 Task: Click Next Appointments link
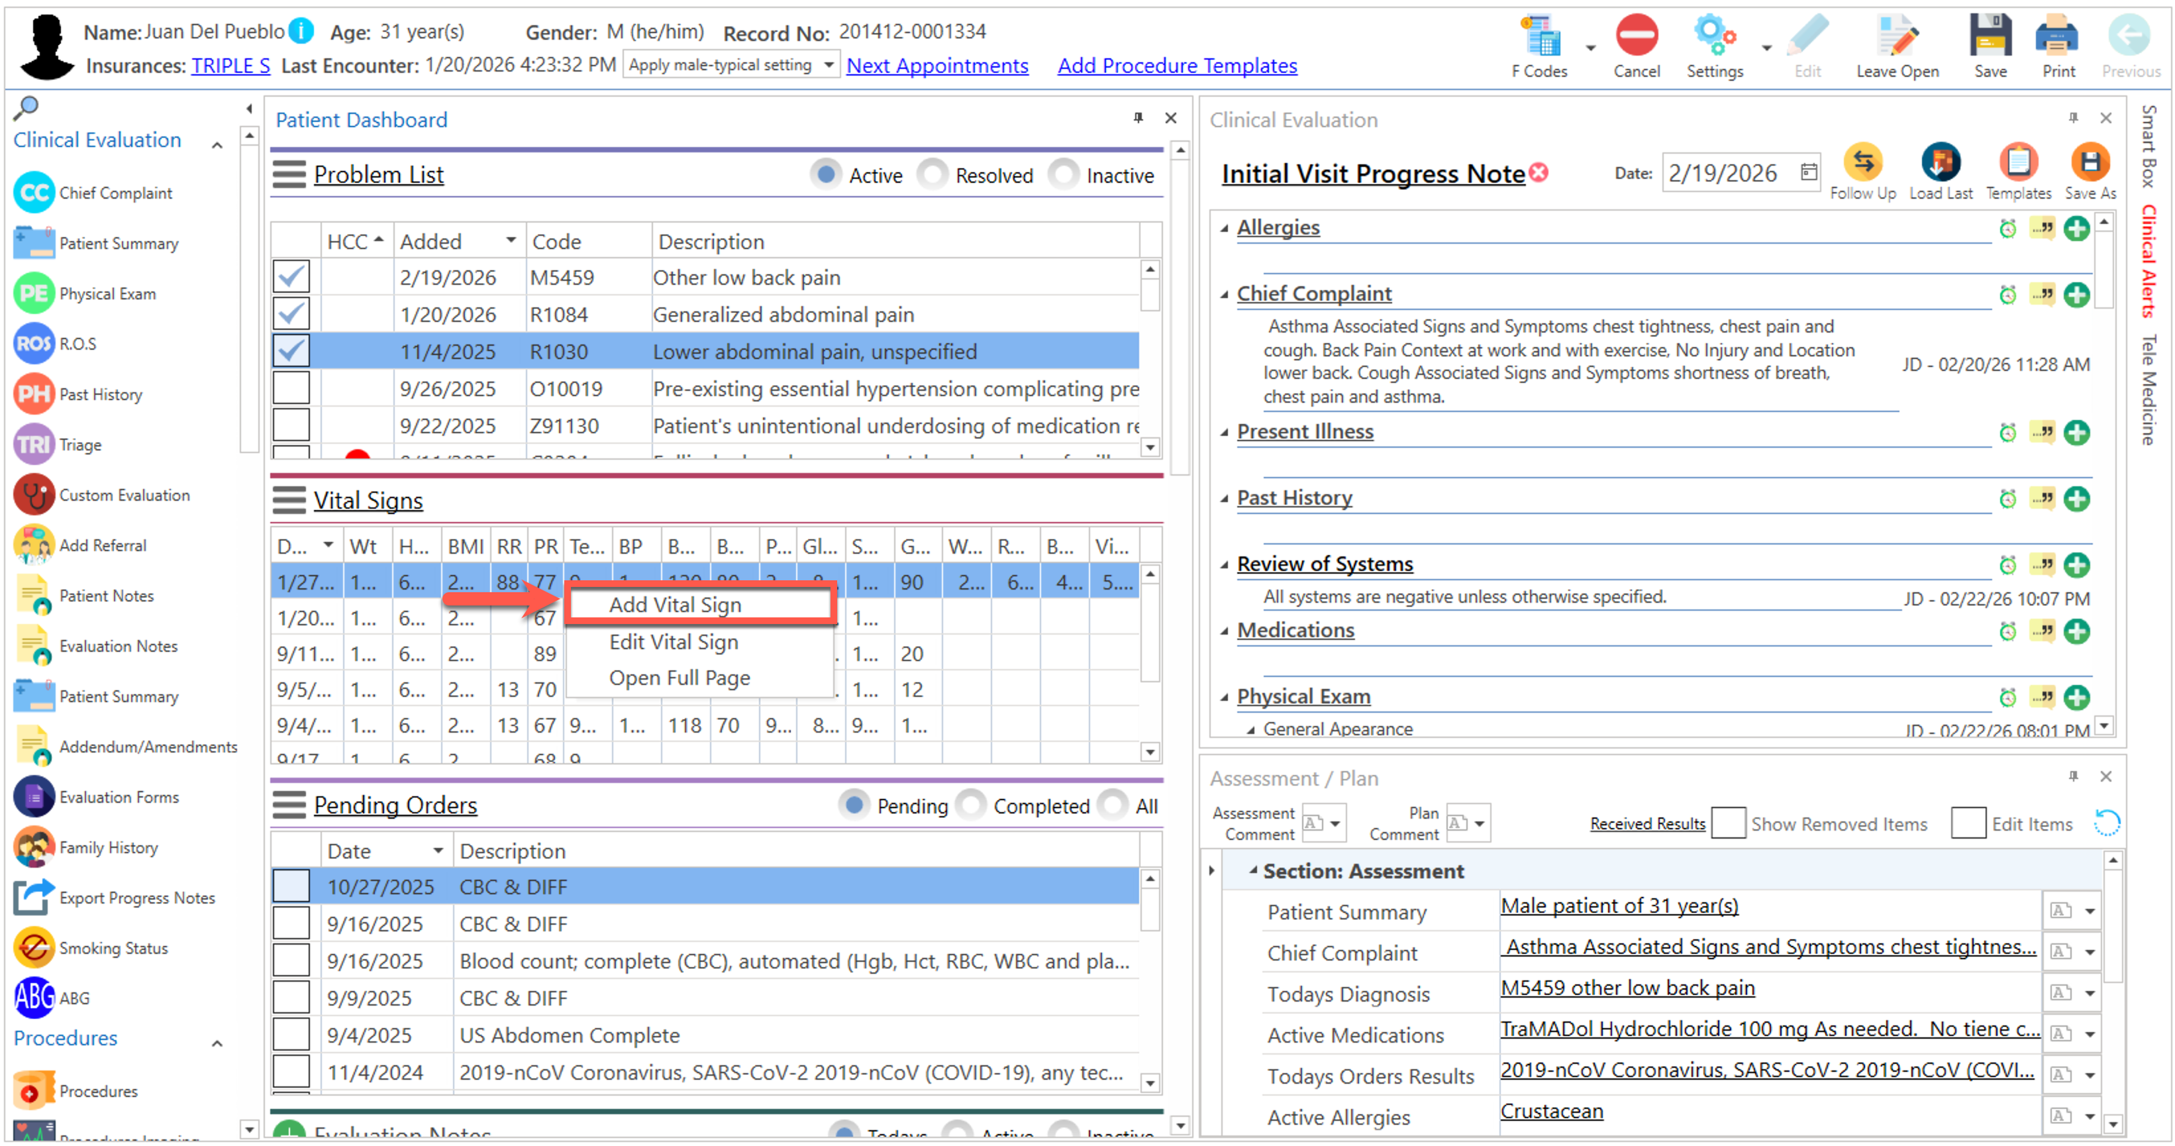(x=936, y=66)
